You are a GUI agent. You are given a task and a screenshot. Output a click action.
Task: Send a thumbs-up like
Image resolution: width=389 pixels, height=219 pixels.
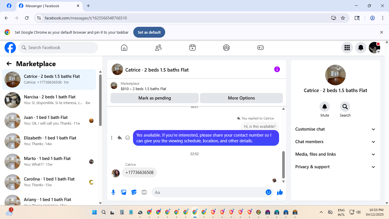(280, 192)
